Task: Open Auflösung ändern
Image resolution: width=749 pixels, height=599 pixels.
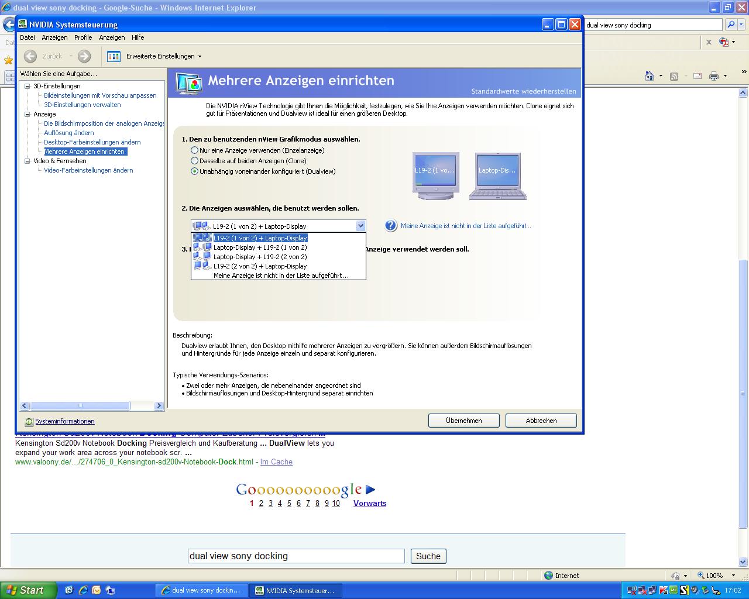Action: tap(69, 133)
